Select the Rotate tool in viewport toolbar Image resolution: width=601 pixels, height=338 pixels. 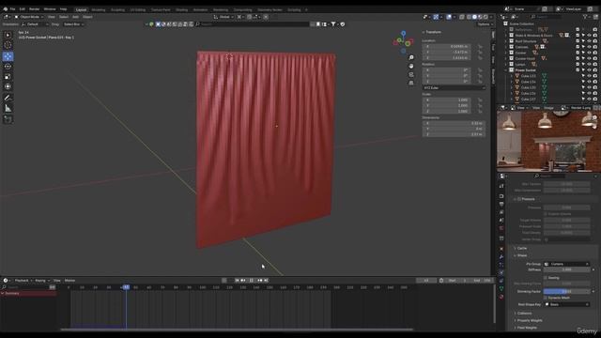8,67
